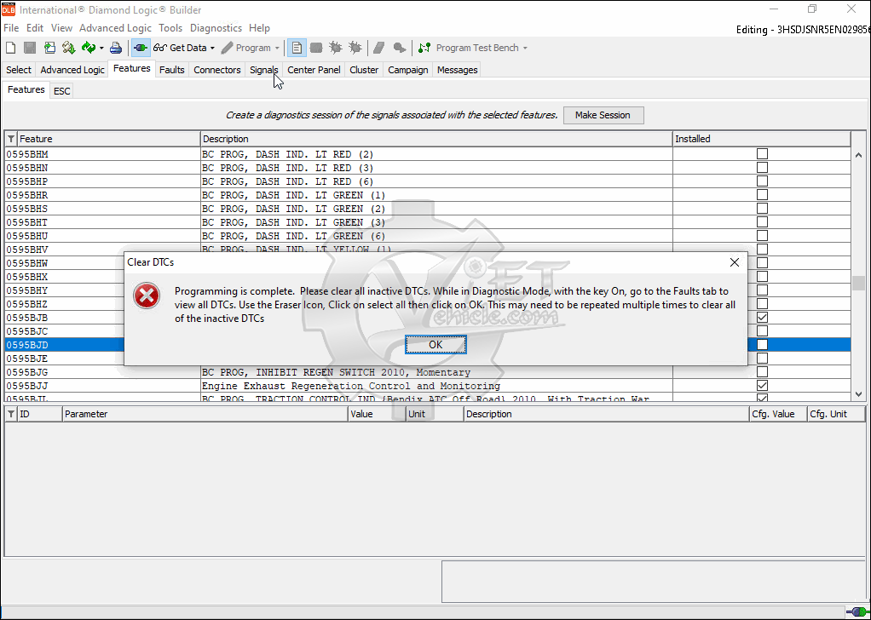Switch to the Connectors tab
This screenshot has height=620, width=871.
[x=217, y=70]
